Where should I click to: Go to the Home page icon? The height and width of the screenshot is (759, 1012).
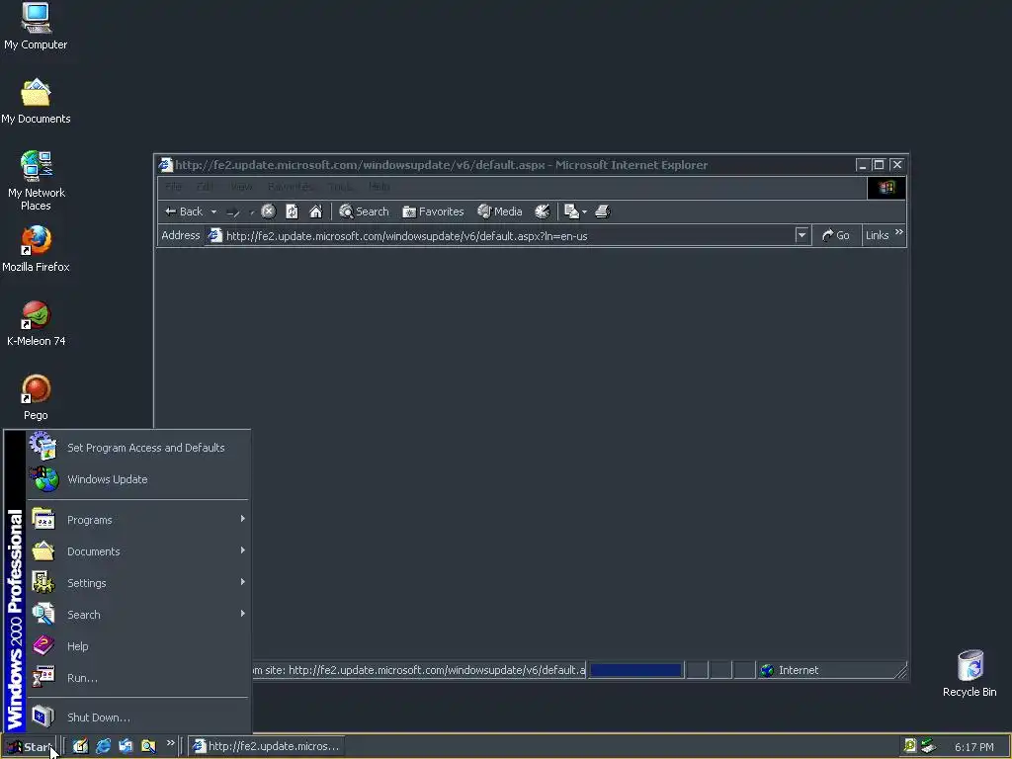pos(315,211)
